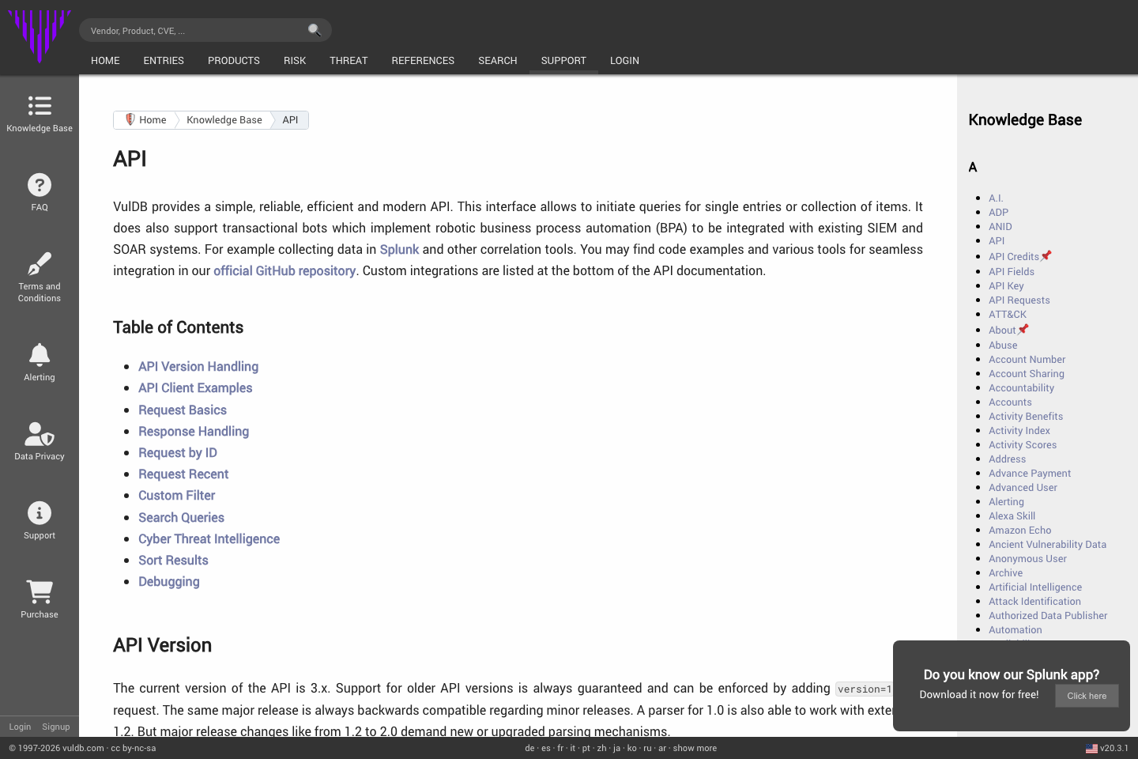This screenshot has height=759, width=1138.
Task: Click the Support info icon
Action: (x=39, y=513)
